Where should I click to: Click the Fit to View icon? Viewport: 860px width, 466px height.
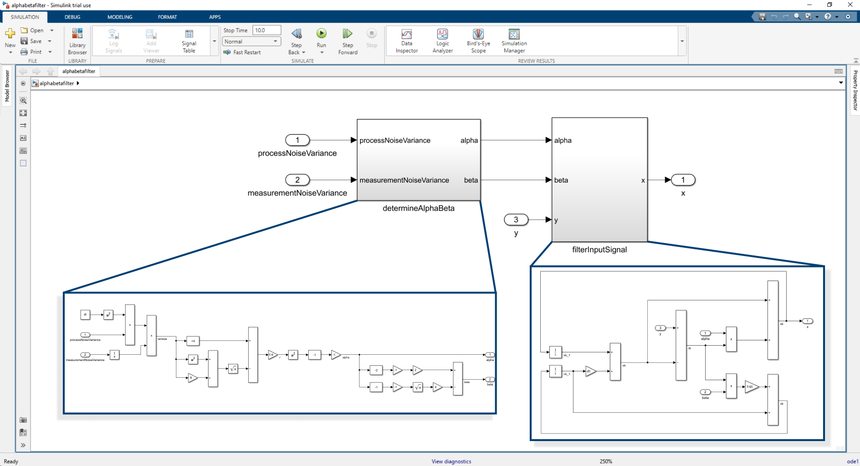(x=23, y=113)
